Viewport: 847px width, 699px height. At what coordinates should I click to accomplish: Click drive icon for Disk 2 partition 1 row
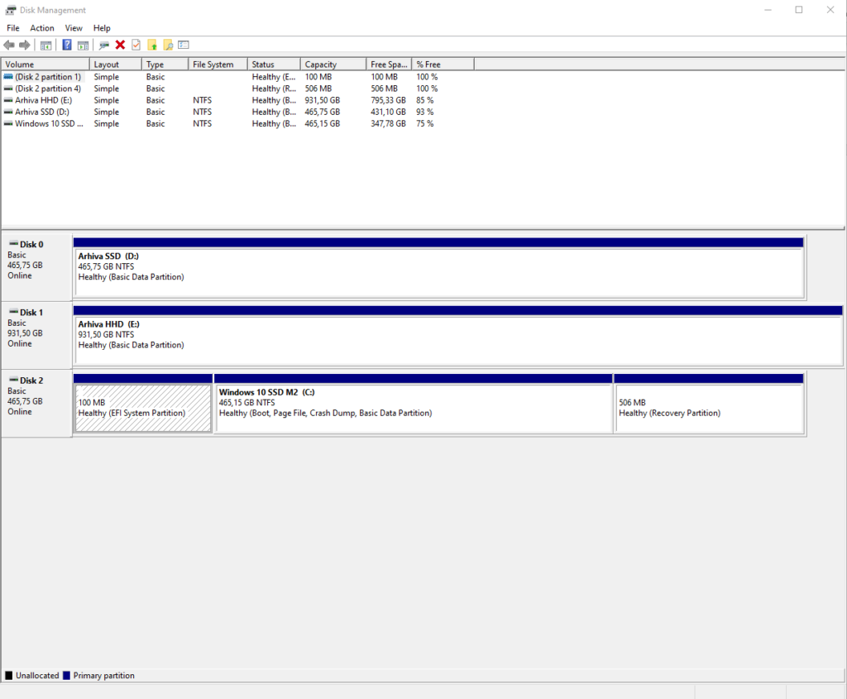click(x=8, y=77)
